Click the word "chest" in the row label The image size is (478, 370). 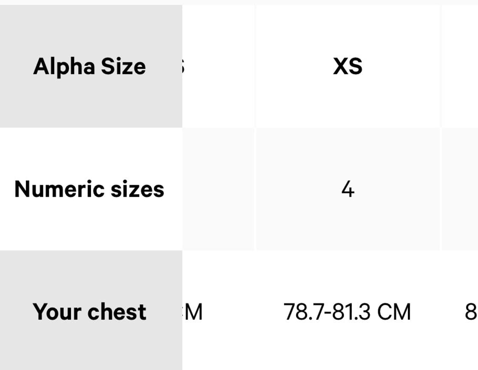click(x=117, y=311)
